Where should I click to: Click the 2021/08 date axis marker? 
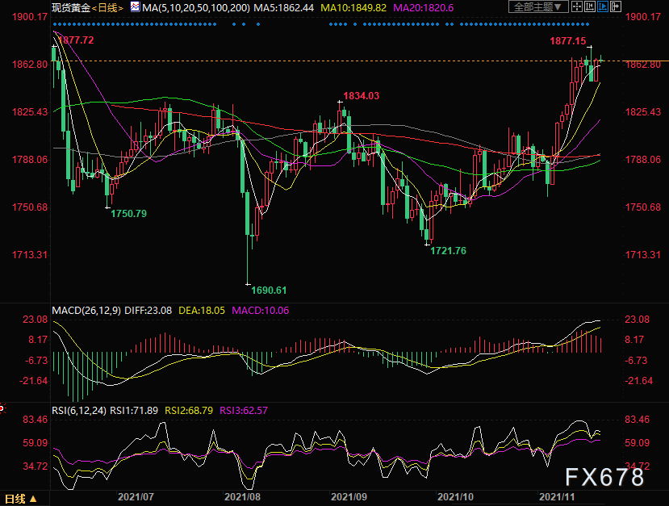242,496
